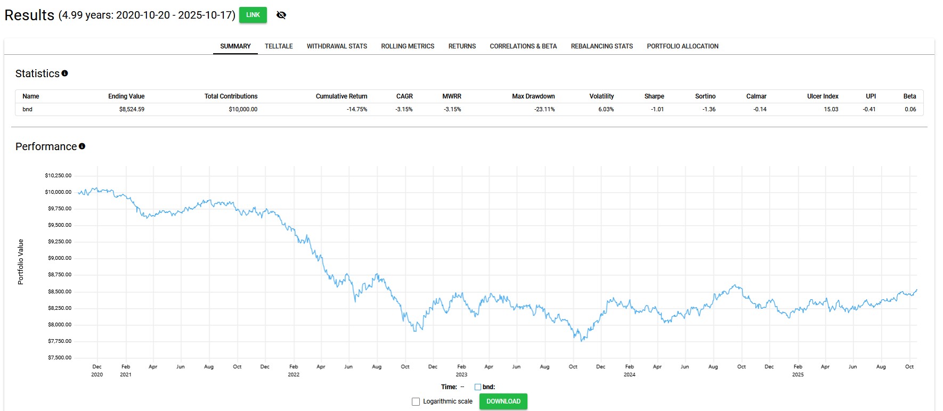Switch to the TELLTALE tab
Image resolution: width=943 pixels, height=411 pixels.
click(x=279, y=46)
